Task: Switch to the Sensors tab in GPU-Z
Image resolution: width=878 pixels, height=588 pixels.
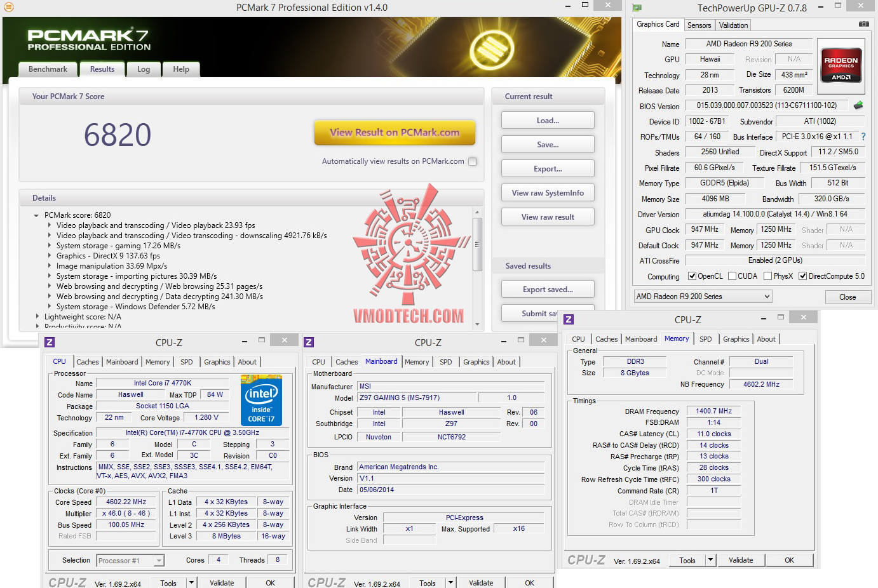Action: tap(699, 25)
